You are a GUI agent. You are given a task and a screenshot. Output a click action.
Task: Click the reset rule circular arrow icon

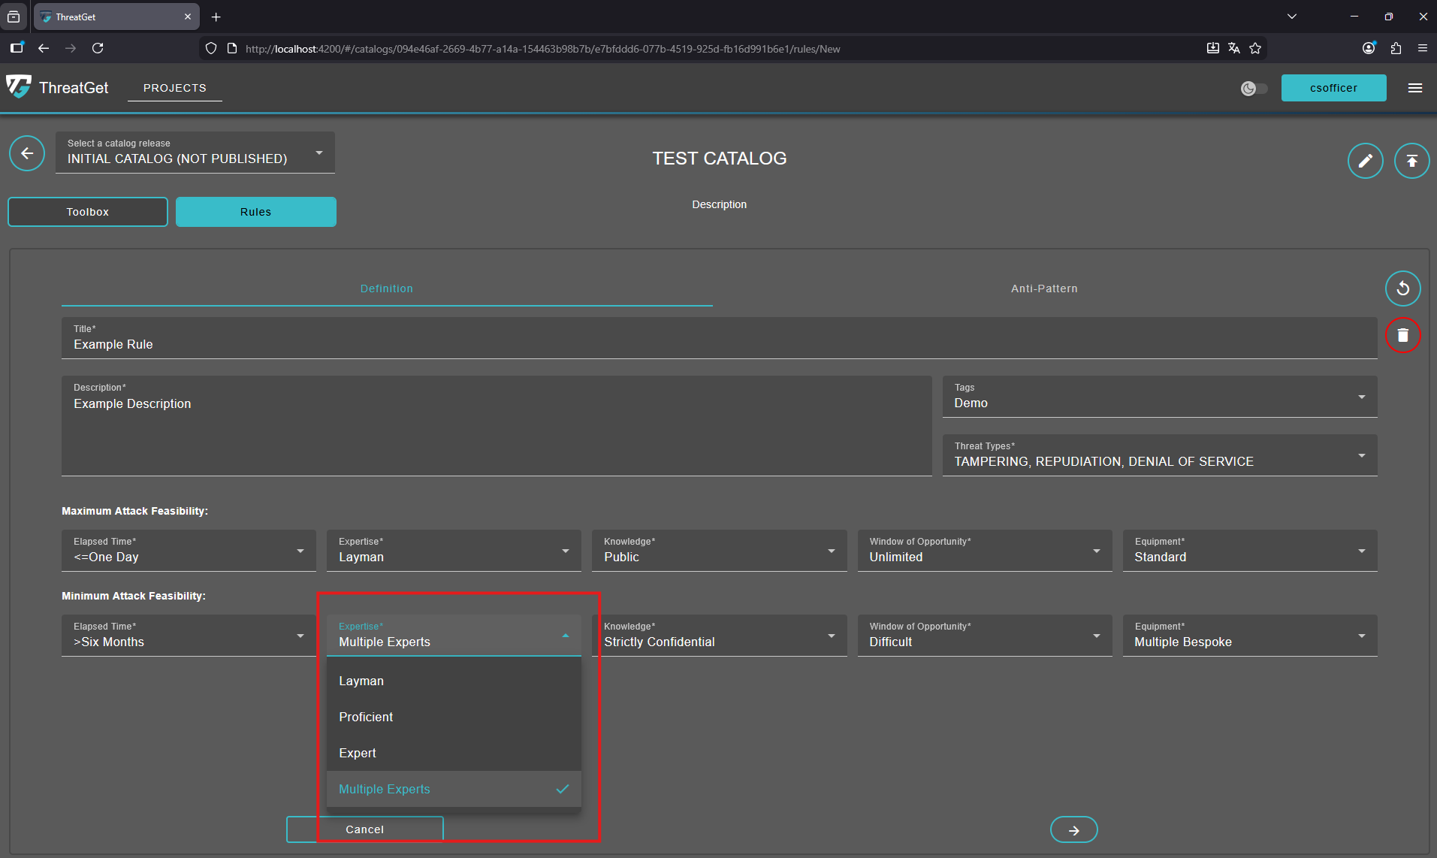[1402, 289]
